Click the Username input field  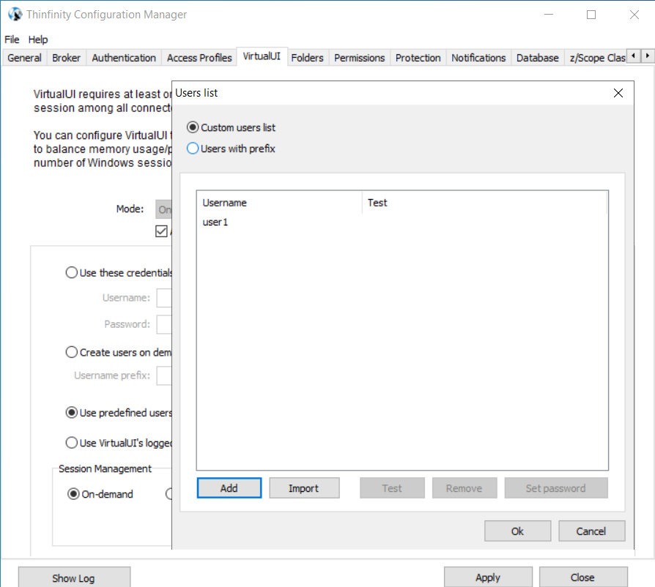coord(164,298)
